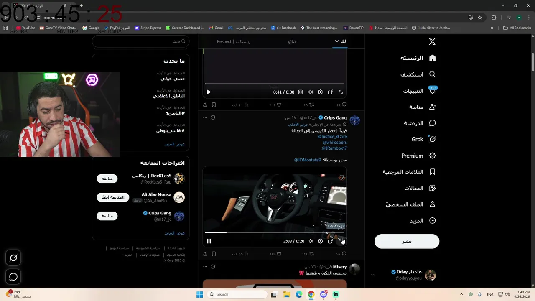Play the upper video at 0:41
Image resolution: width=535 pixels, height=301 pixels.
[x=209, y=92]
